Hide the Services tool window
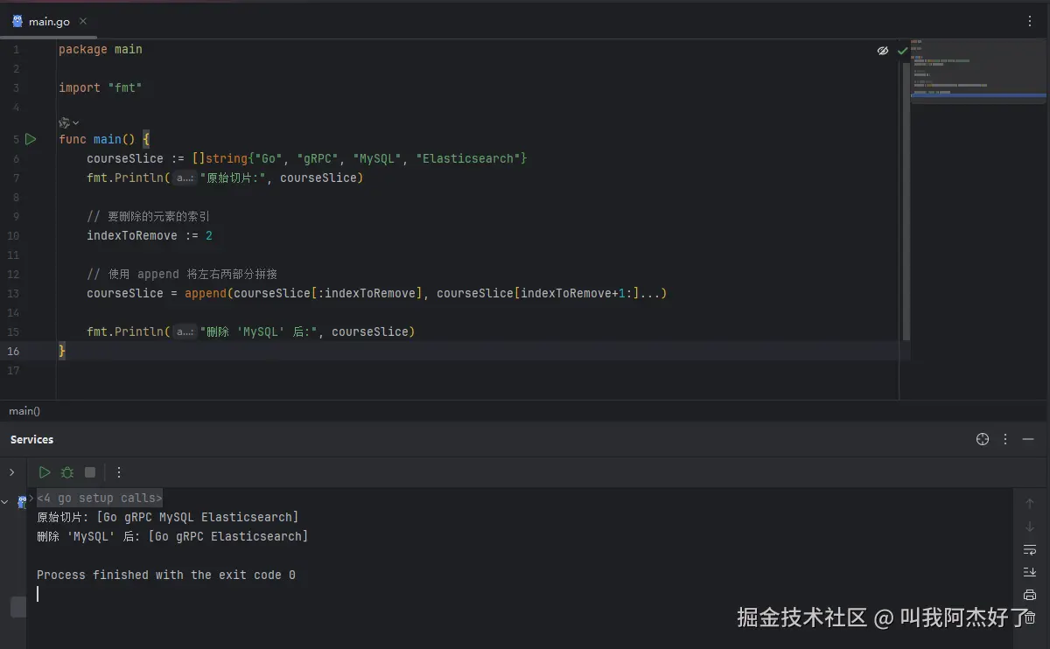This screenshot has height=649, width=1050. (x=1028, y=439)
